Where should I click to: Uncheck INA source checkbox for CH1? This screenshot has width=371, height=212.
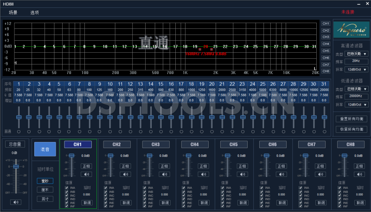tap(67, 188)
